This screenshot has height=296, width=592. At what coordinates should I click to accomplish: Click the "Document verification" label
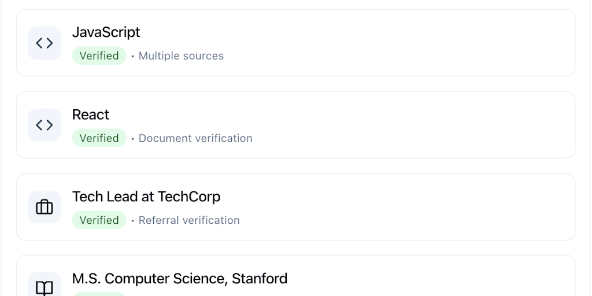(195, 138)
